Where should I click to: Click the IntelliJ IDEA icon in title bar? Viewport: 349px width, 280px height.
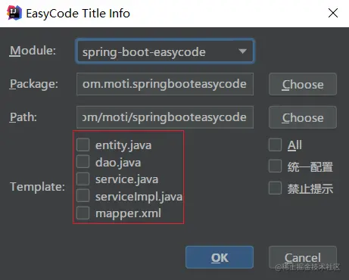click(x=14, y=13)
